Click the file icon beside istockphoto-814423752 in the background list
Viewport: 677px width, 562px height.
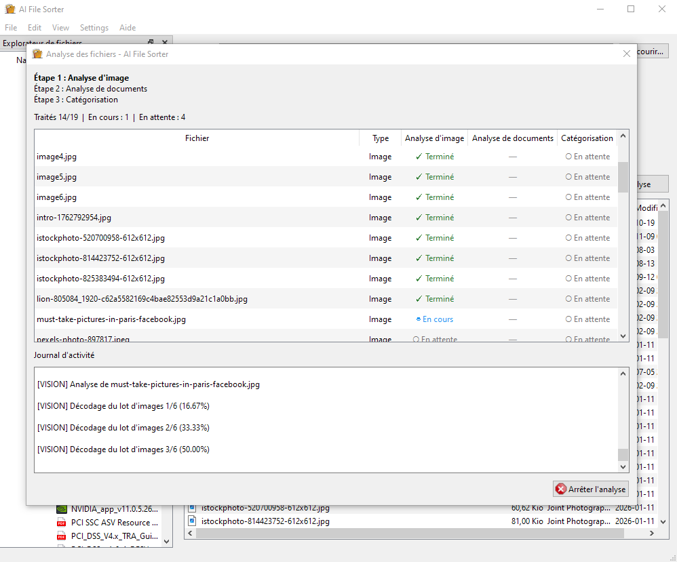tap(191, 521)
